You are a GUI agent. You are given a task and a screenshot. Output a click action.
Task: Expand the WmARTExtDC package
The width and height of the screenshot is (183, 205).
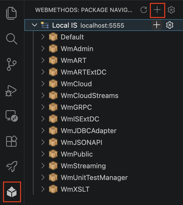(43, 72)
